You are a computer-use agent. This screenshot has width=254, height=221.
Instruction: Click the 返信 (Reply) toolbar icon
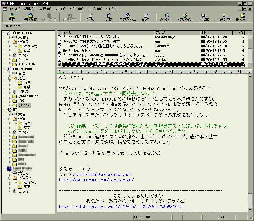coord(109,17)
